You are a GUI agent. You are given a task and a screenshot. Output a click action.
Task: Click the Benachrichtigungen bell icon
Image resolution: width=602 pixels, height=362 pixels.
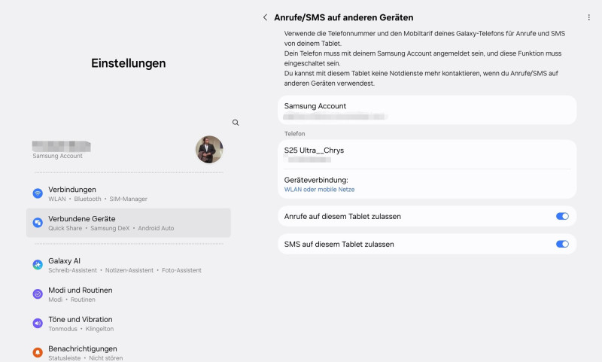pyautogui.click(x=38, y=352)
